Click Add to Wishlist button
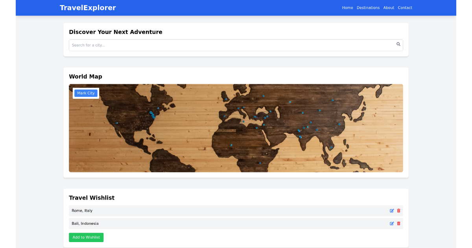This screenshot has width=472, height=248. [86, 237]
